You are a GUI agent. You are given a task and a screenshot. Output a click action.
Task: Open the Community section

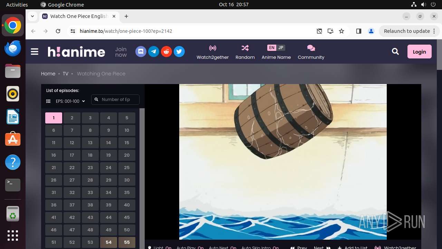click(311, 52)
